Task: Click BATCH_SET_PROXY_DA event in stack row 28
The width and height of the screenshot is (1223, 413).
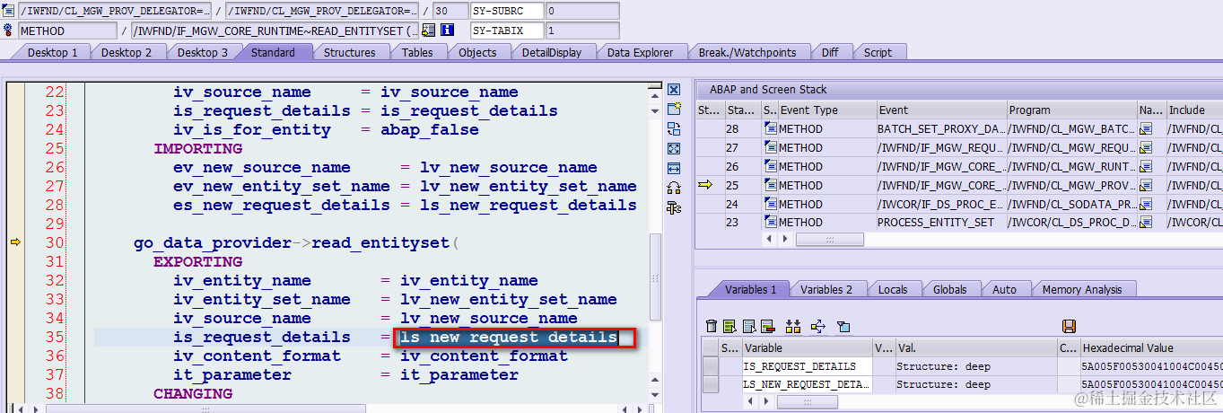Action: click(x=941, y=129)
